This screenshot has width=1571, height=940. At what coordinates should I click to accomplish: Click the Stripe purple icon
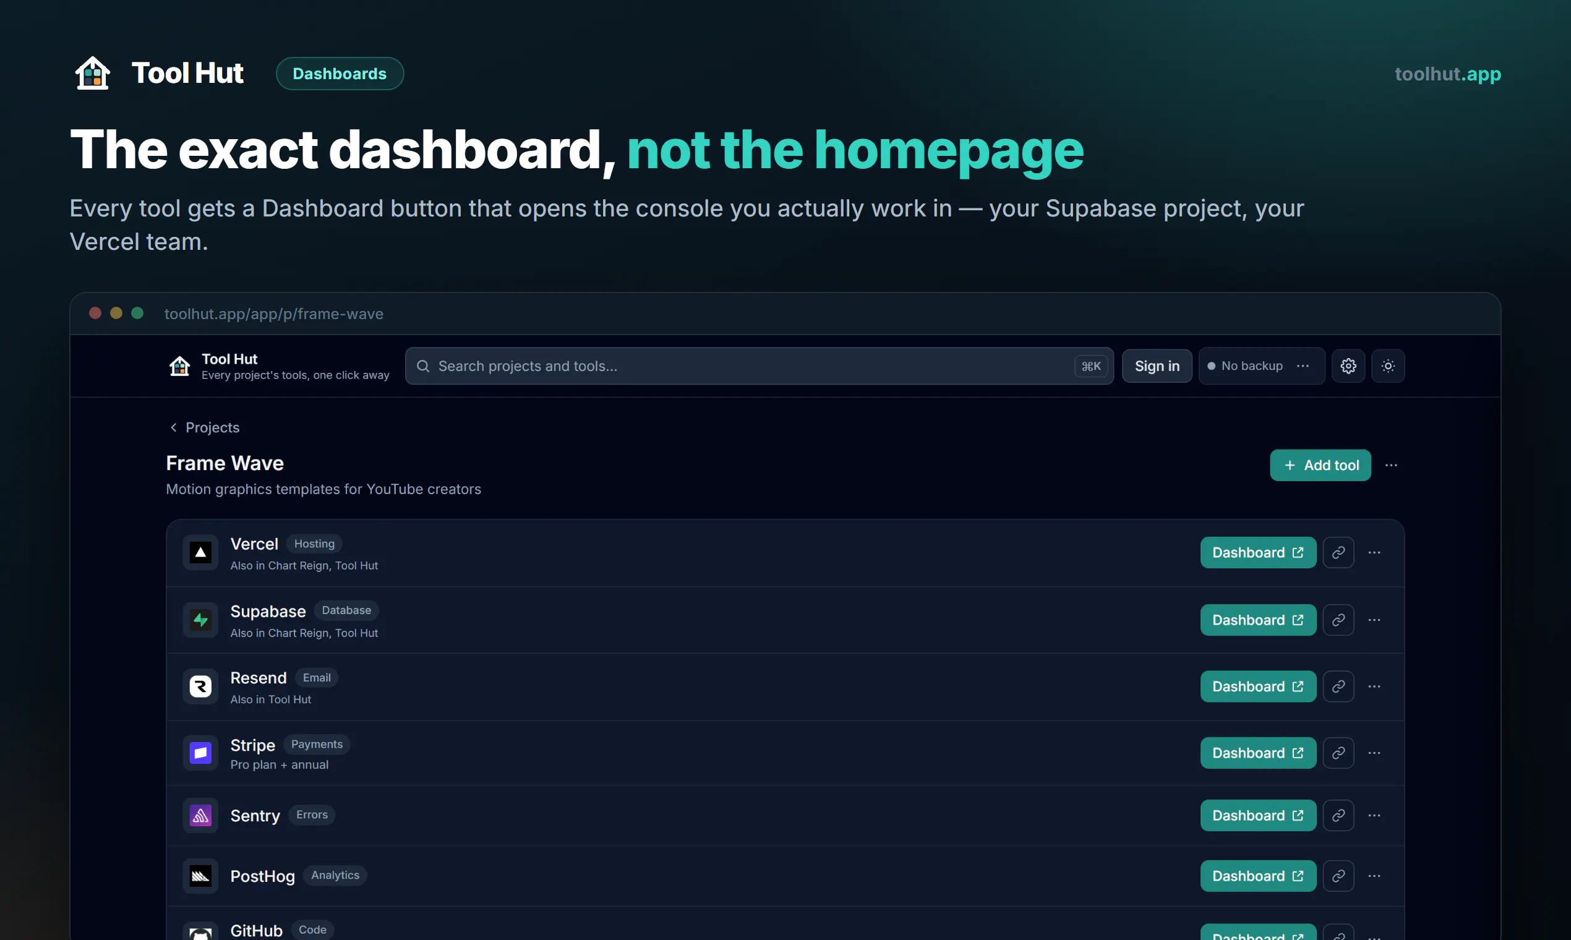(x=201, y=753)
